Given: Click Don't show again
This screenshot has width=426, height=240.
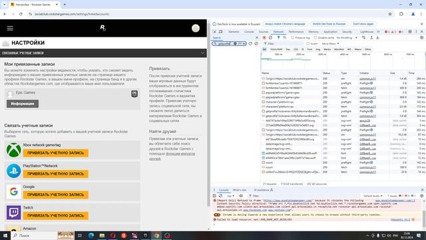Looking at the screenshot, I should point(363,24).
